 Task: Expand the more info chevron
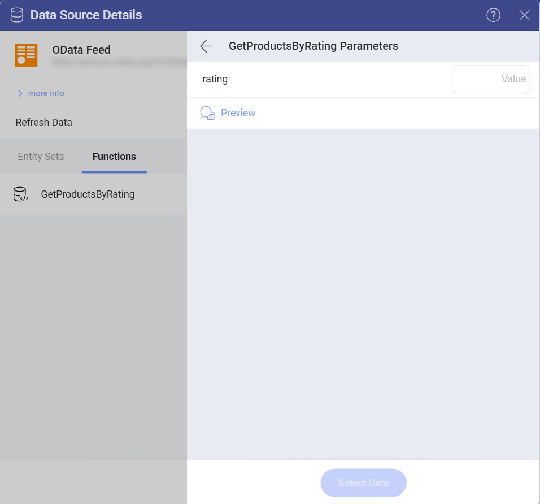coord(20,93)
